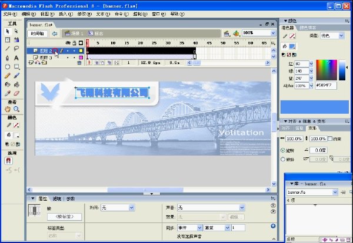The height and width of the screenshot is (243, 353).
Task: Open the Insert menu
Action: coord(65,14)
